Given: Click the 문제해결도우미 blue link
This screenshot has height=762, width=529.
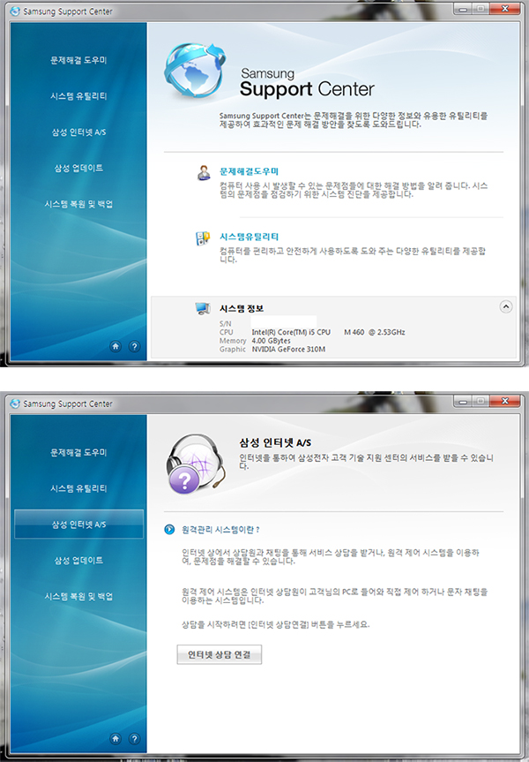Looking at the screenshot, I should [x=249, y=171].
